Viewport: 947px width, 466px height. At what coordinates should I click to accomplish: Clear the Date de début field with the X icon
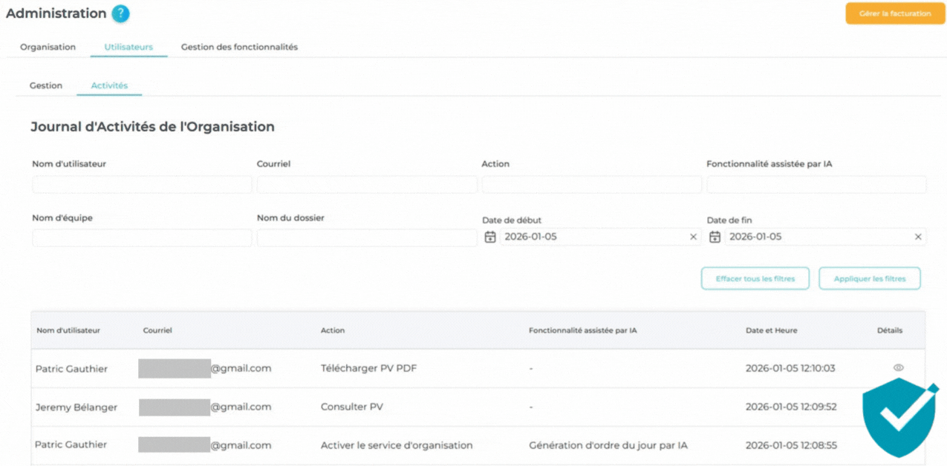click(x=693, y=237)
